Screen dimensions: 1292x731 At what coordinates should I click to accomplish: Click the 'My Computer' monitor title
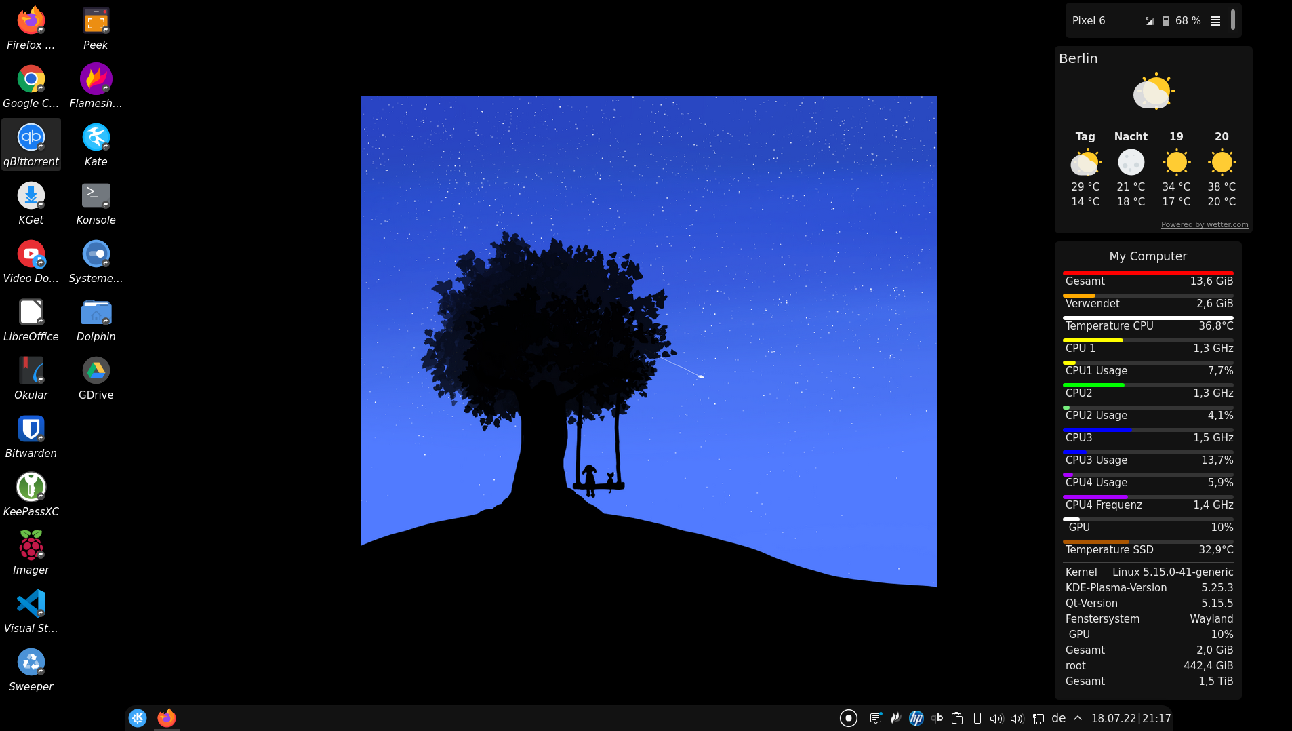[x=1148, y=256]
